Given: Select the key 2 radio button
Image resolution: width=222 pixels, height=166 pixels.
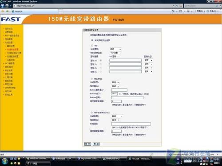Looking at the screenshot, I should click(x=101, y=64).
